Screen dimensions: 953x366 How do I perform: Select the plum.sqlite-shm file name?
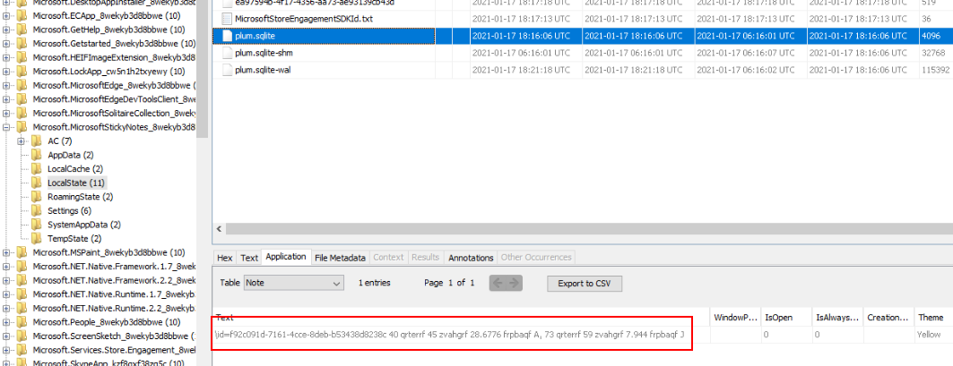pyautogui.click(x=264, y=54)
